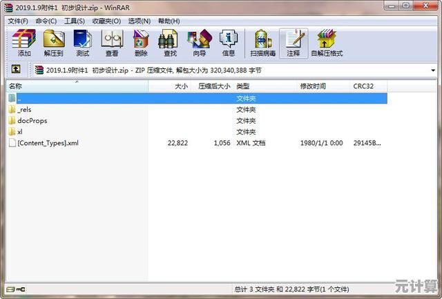Sort by 修改时间 column header
Screen dimensions: 442x299
tap(313, 86)
